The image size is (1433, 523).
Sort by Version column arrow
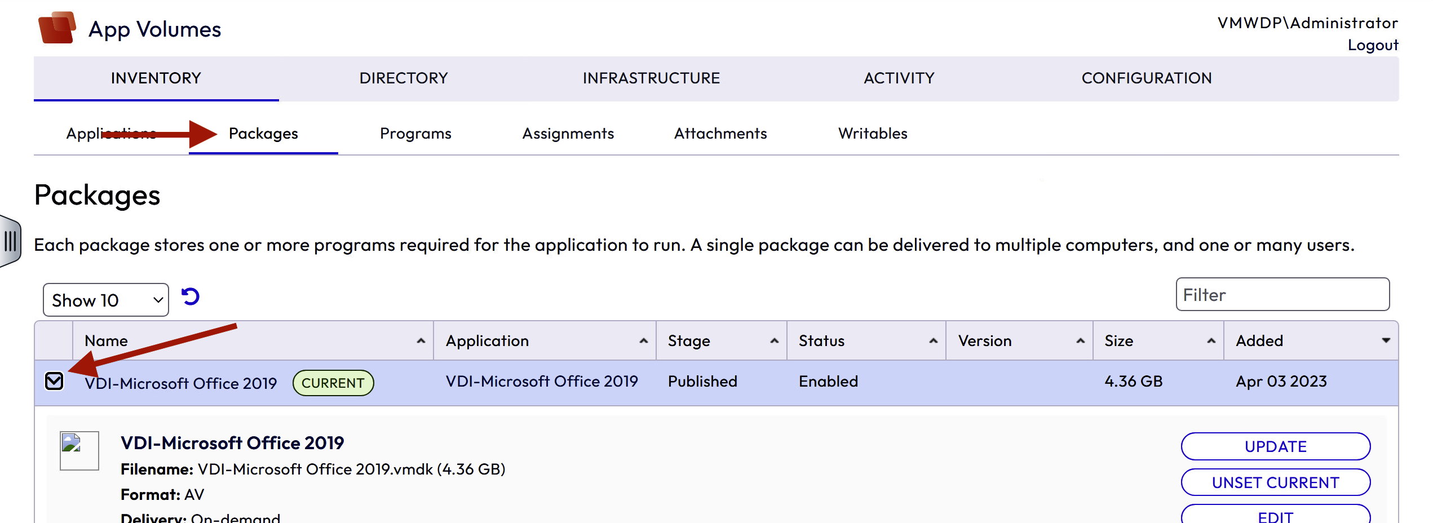1080,341
